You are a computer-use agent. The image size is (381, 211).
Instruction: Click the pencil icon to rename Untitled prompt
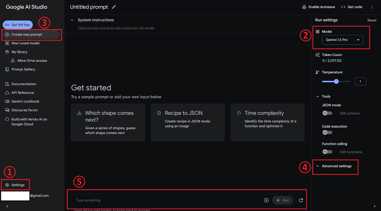pyautogui.click(x=114, y=7)
